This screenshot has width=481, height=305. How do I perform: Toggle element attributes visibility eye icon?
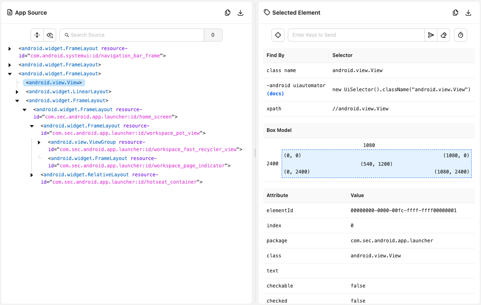coord(50,35)
